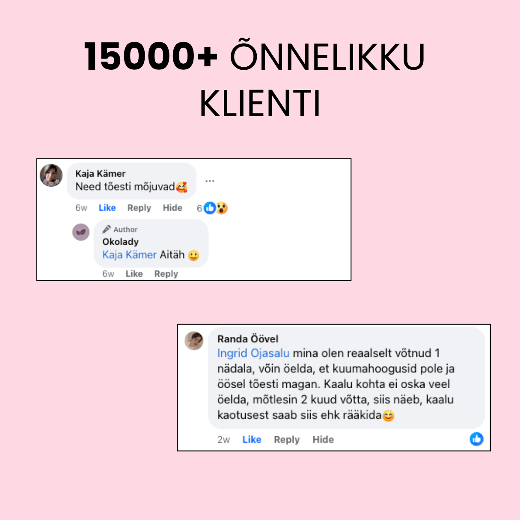Hide Kaja Kämer's comment
Image resolution: width=520 pixels, height=520 pixels.
[172, 208]
